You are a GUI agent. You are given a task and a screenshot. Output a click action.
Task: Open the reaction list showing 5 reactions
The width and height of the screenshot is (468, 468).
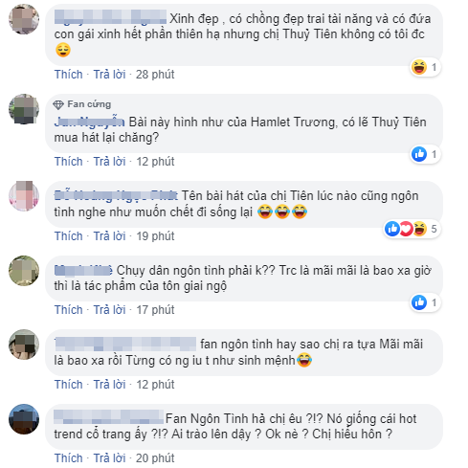412,229
